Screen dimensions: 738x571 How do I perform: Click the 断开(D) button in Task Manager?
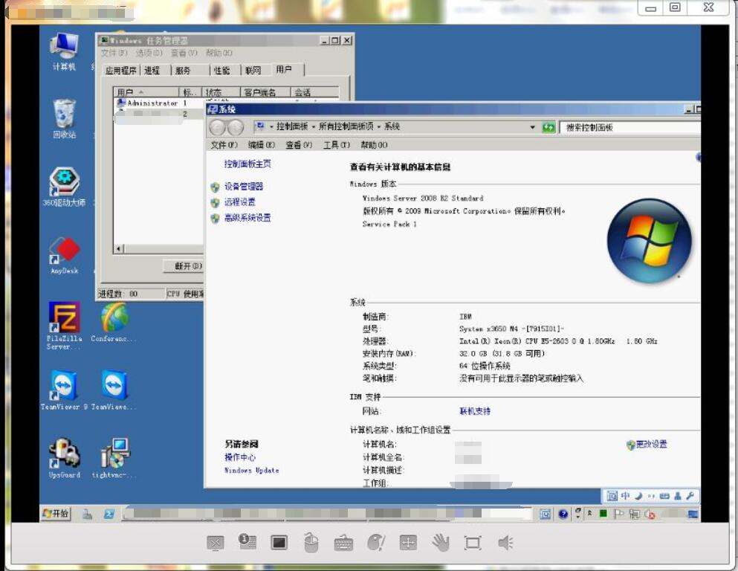[x=184, y=266]
